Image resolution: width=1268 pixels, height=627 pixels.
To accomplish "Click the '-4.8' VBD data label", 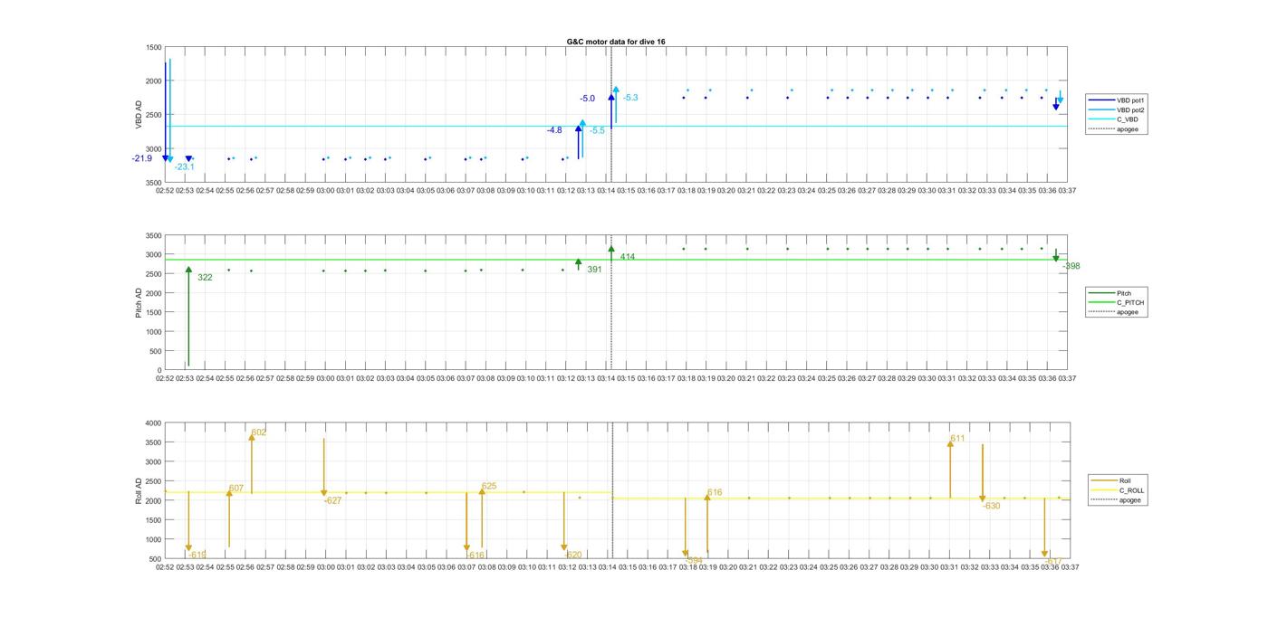I will (x=553, y=130).
